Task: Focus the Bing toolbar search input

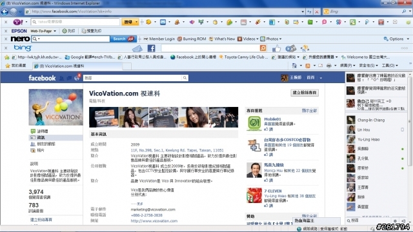Action: point(210,48)
